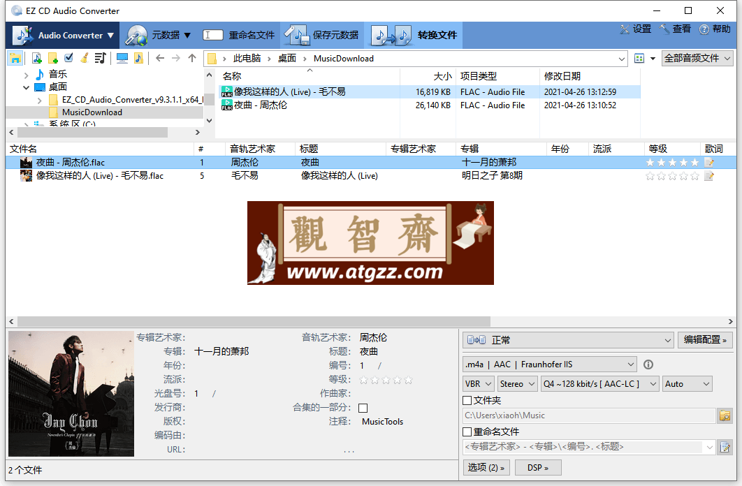Click the 编辑配置 button
The image size is (742, 486).
pyautogui.click(x=705, y=340)
